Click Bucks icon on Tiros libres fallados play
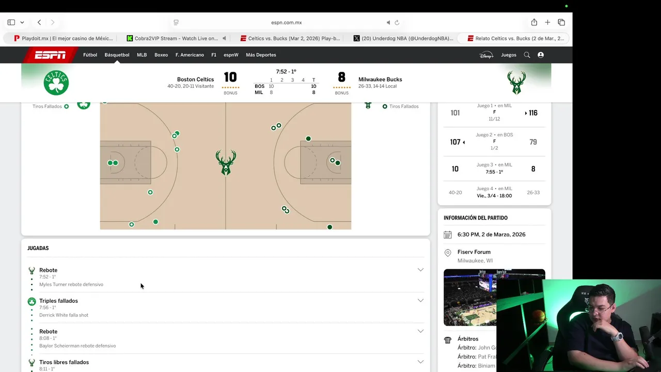Viewport: 661px width, 372px height. pos(32,362)
